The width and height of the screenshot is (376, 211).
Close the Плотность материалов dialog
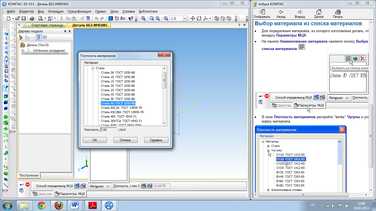[x=164, y=54]
